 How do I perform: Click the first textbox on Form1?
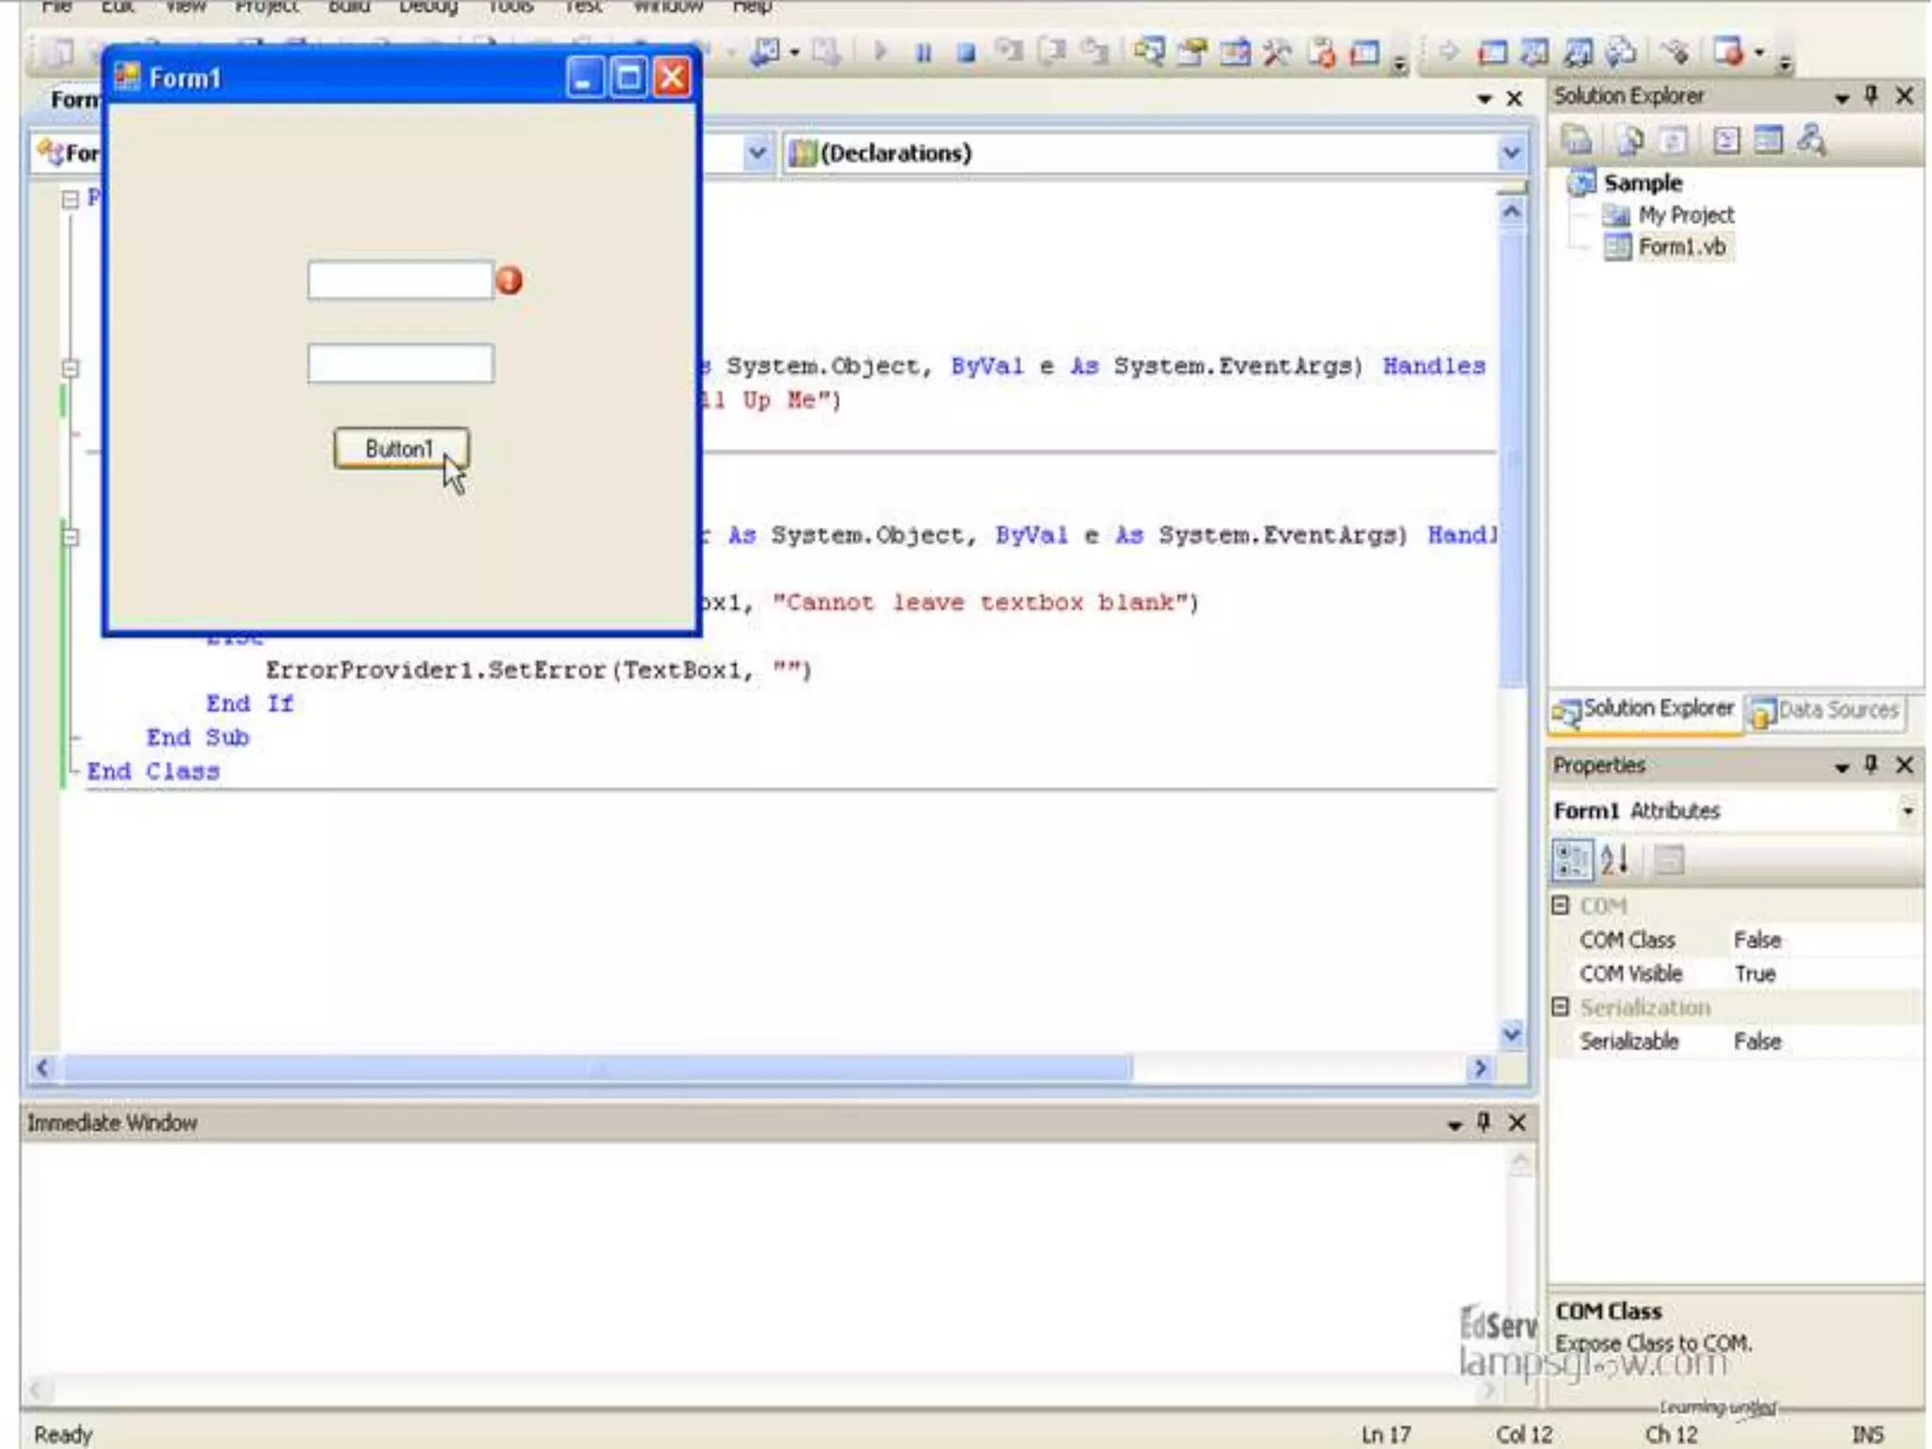point(400,280)
